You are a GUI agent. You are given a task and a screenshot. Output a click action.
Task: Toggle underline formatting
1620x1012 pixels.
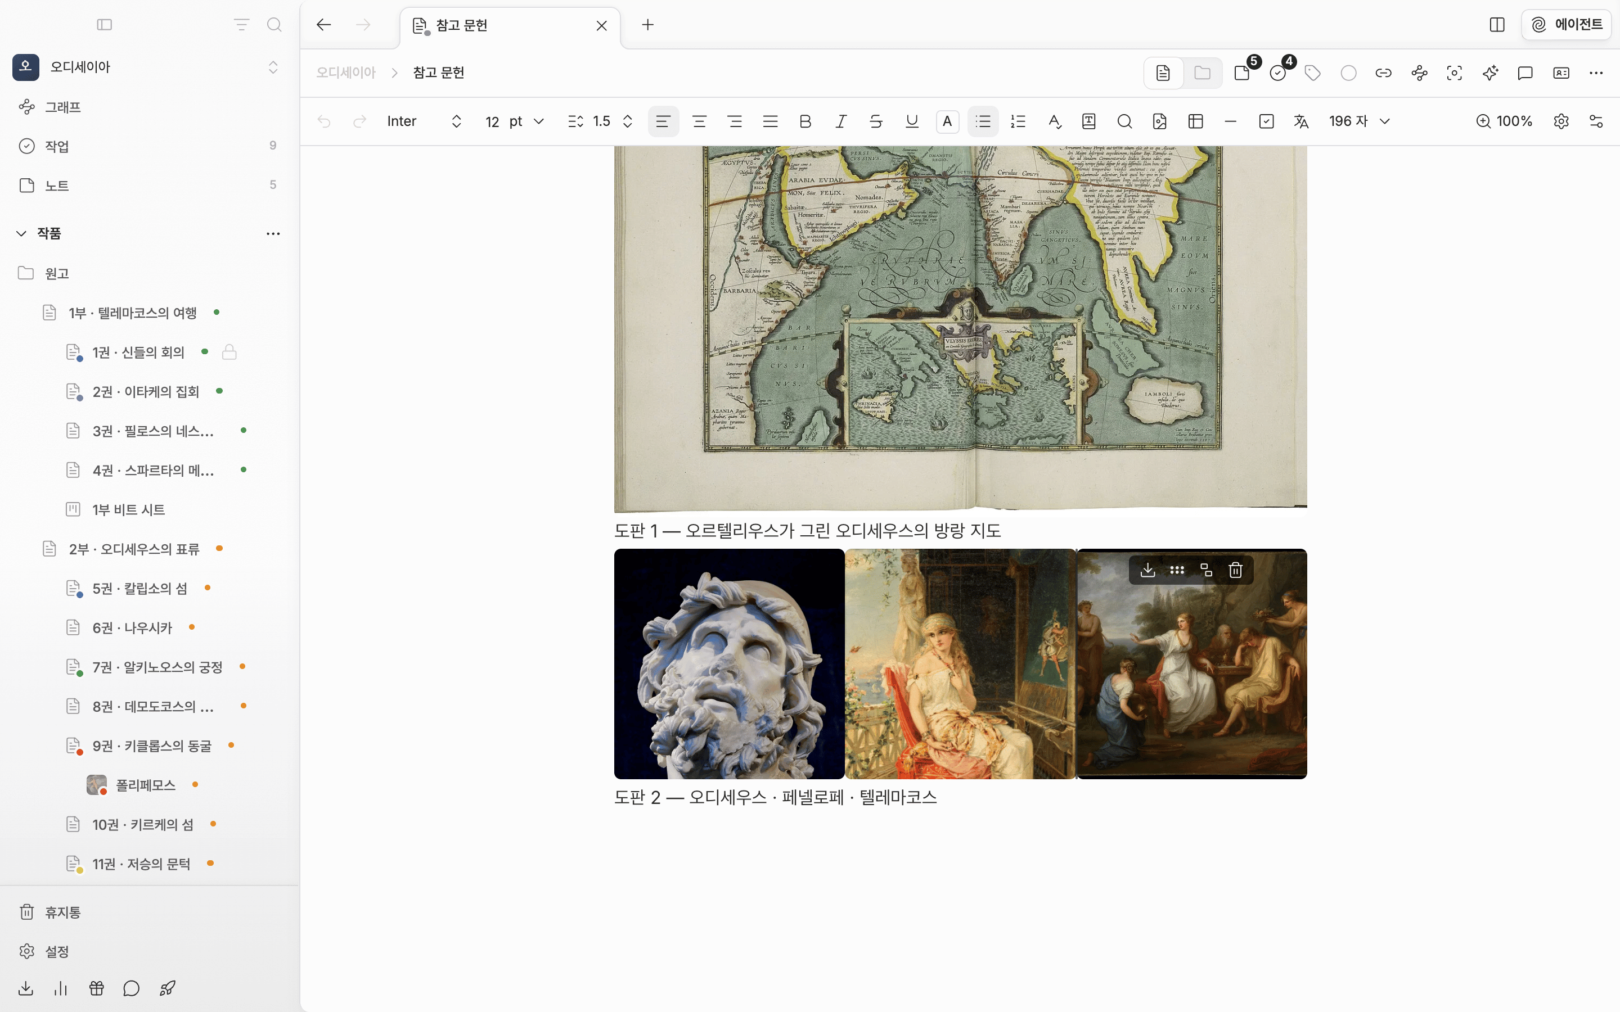point(912,121)
